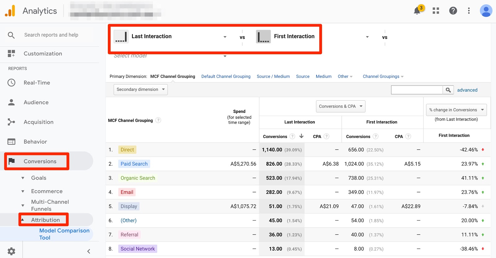496x258 pixels.
Task: Open the Customization menu item
Action: (43, 54)
